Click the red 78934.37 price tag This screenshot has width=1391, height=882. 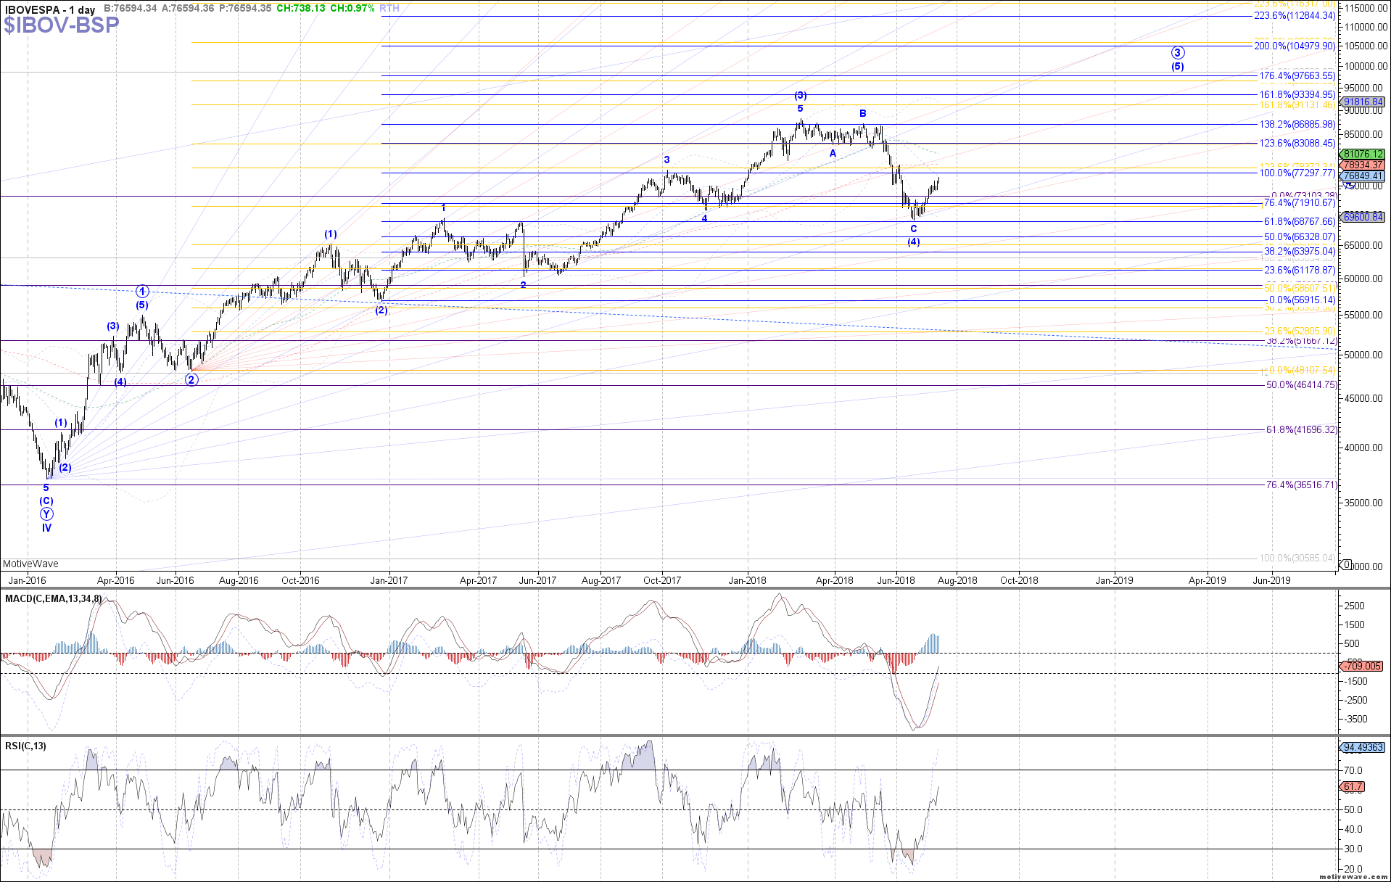(x=1363, y=165)
